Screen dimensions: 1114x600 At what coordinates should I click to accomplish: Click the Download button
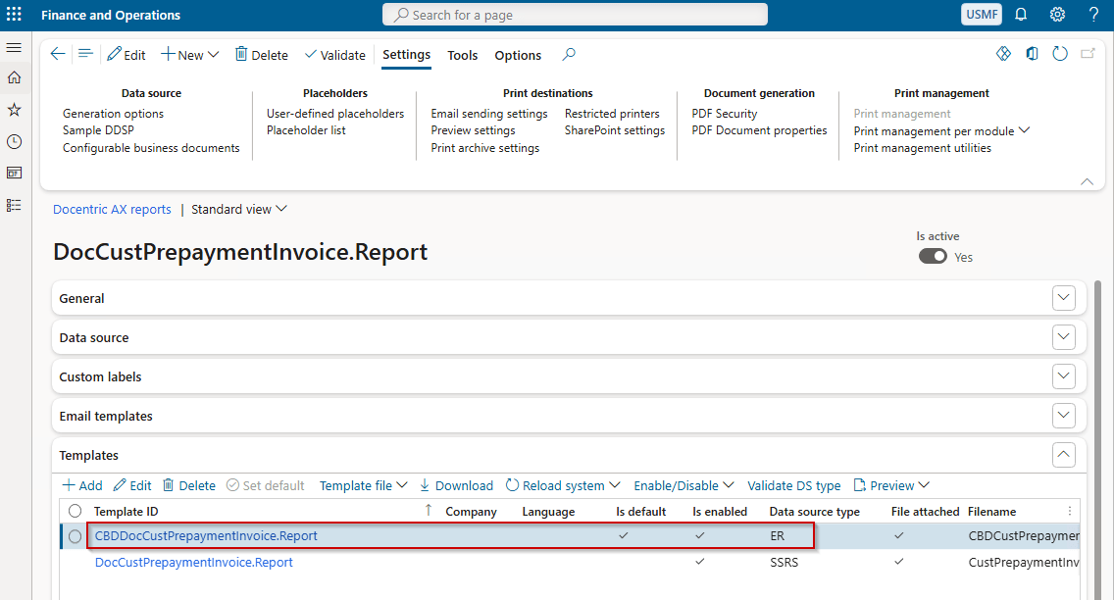pyautogui.click(x=456, y=485)
